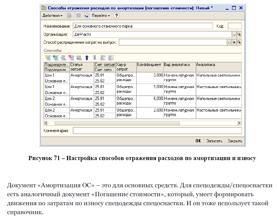
Task: Click the refresh toolbar icon
Action: 78,16
